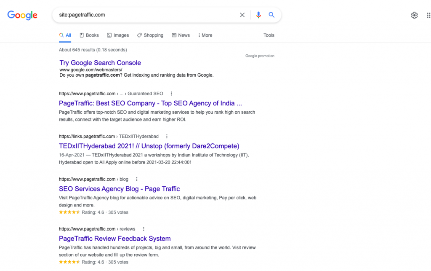Open quick settings via the gear icon
Screen dimensions: 431x271
(414, 15)
